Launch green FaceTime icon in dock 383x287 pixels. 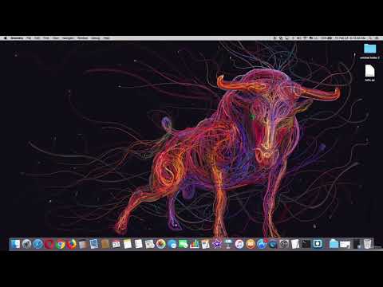tap(184, 244)
